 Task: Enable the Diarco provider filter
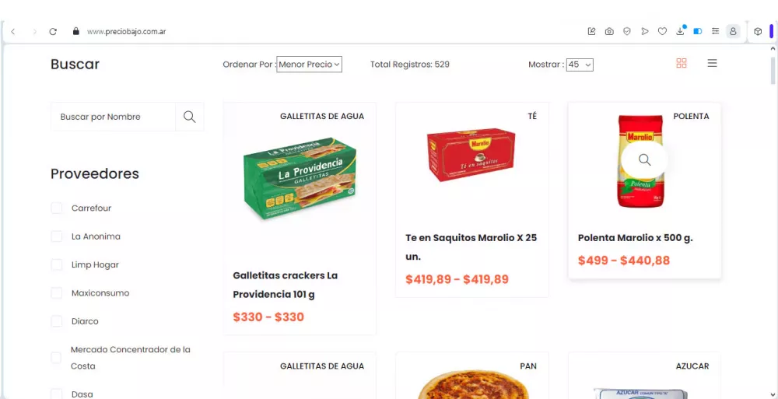[x=57, y=321]
